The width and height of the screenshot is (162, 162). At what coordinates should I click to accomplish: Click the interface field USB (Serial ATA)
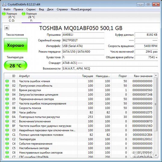83,46
